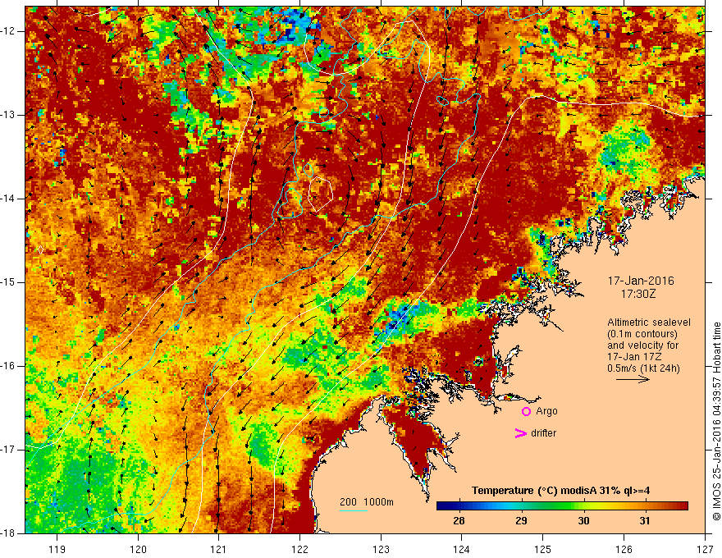The image size is (722, 558).
Task: Click the '-14' latitude axis label
Action: coord(8,199)
